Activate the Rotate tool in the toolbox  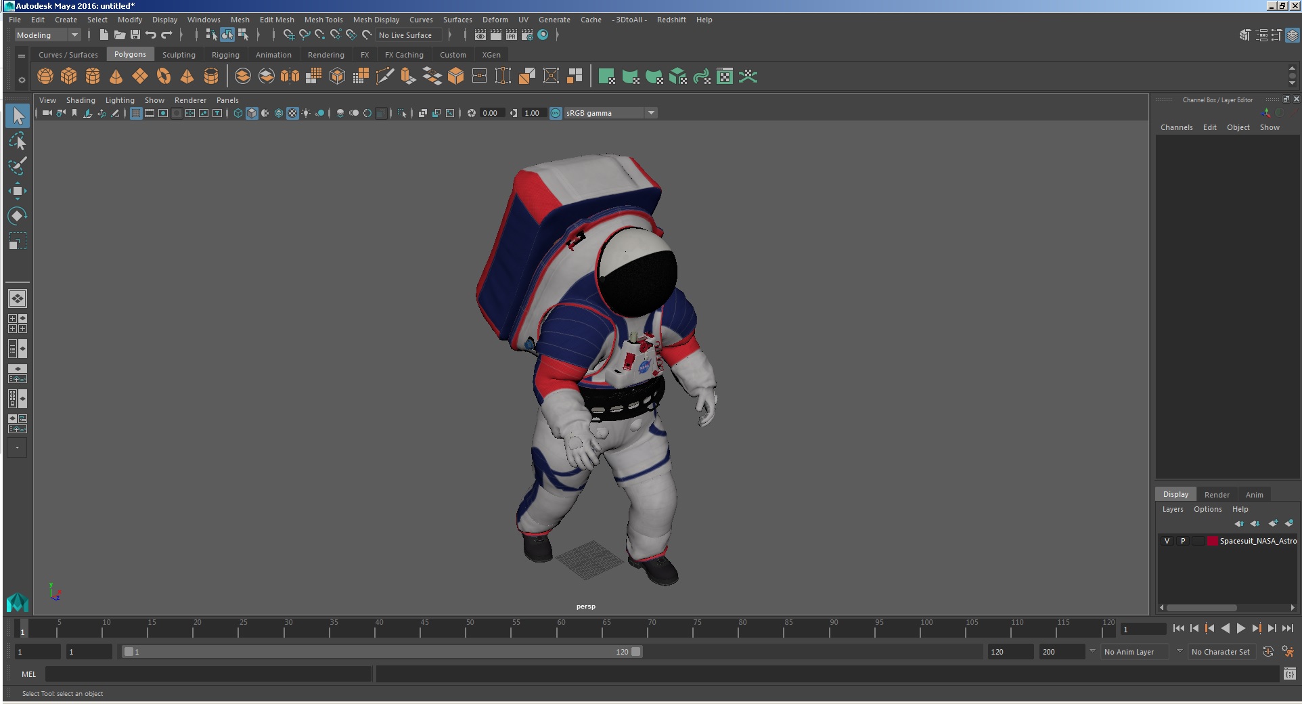click(18, 216)
